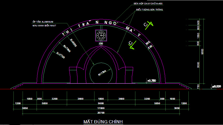This screenshot has width=223, height=125.
Task: Click the 200 dimension below the clock
Action: pos(101,44)
